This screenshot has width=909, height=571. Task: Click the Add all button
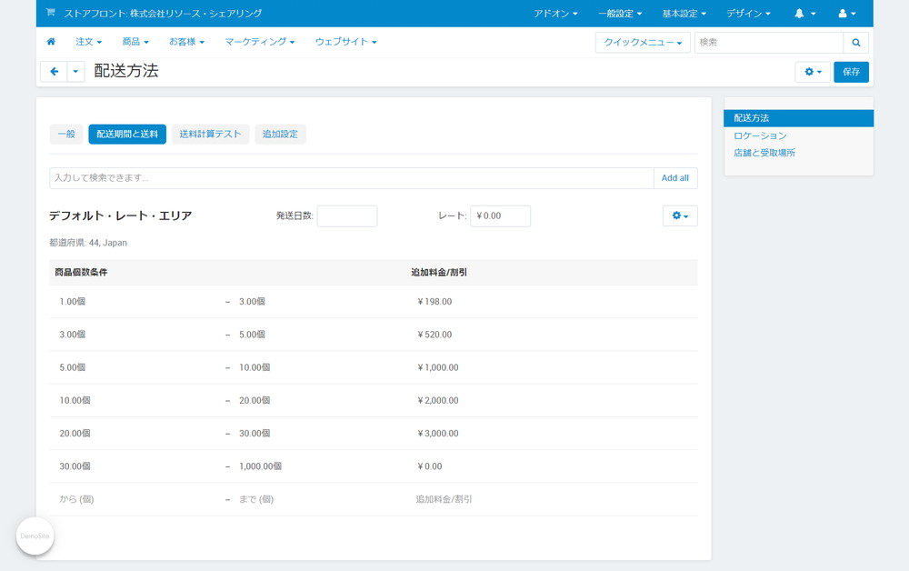coord(675,178)
